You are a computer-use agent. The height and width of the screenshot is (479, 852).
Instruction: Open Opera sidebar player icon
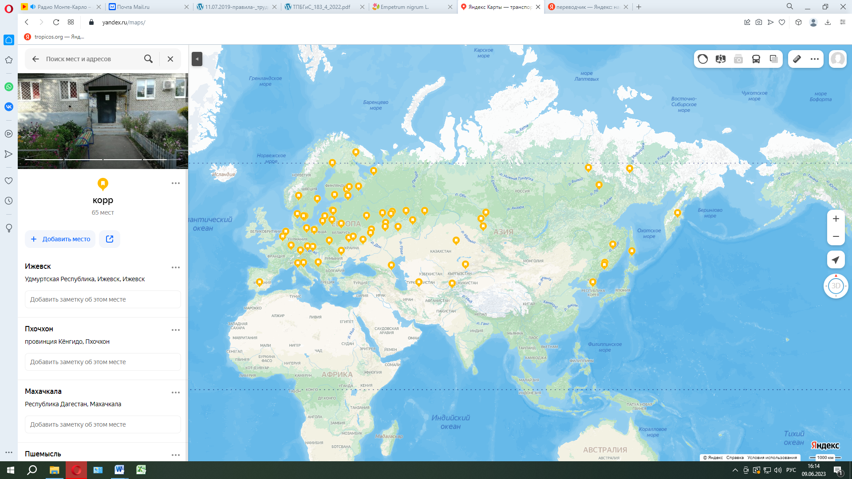pyautogui.click(x=8, y=133)
